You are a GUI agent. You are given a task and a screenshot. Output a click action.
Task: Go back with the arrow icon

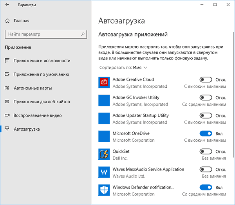[x=7, y=5]
